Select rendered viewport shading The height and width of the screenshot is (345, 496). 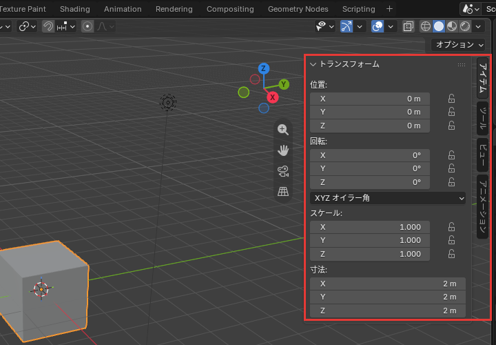click(x=465, y=26)
